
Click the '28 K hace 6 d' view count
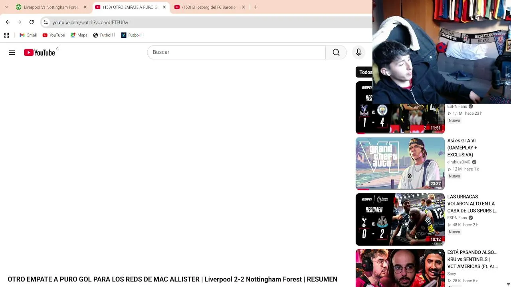click(463, 281)
